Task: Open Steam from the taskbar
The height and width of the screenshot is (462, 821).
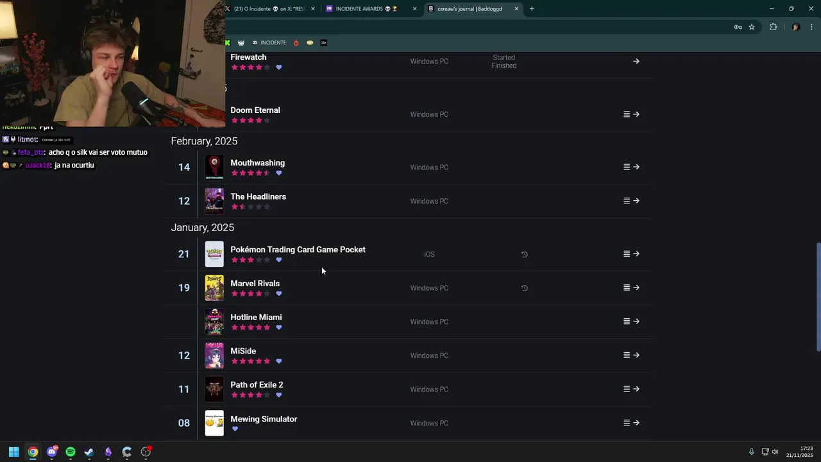Action: pyautogui.click(x=89, y=452)
